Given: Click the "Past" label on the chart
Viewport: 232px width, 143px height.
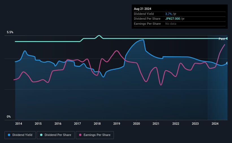Looking at the screenshot, I should (222, 39).
